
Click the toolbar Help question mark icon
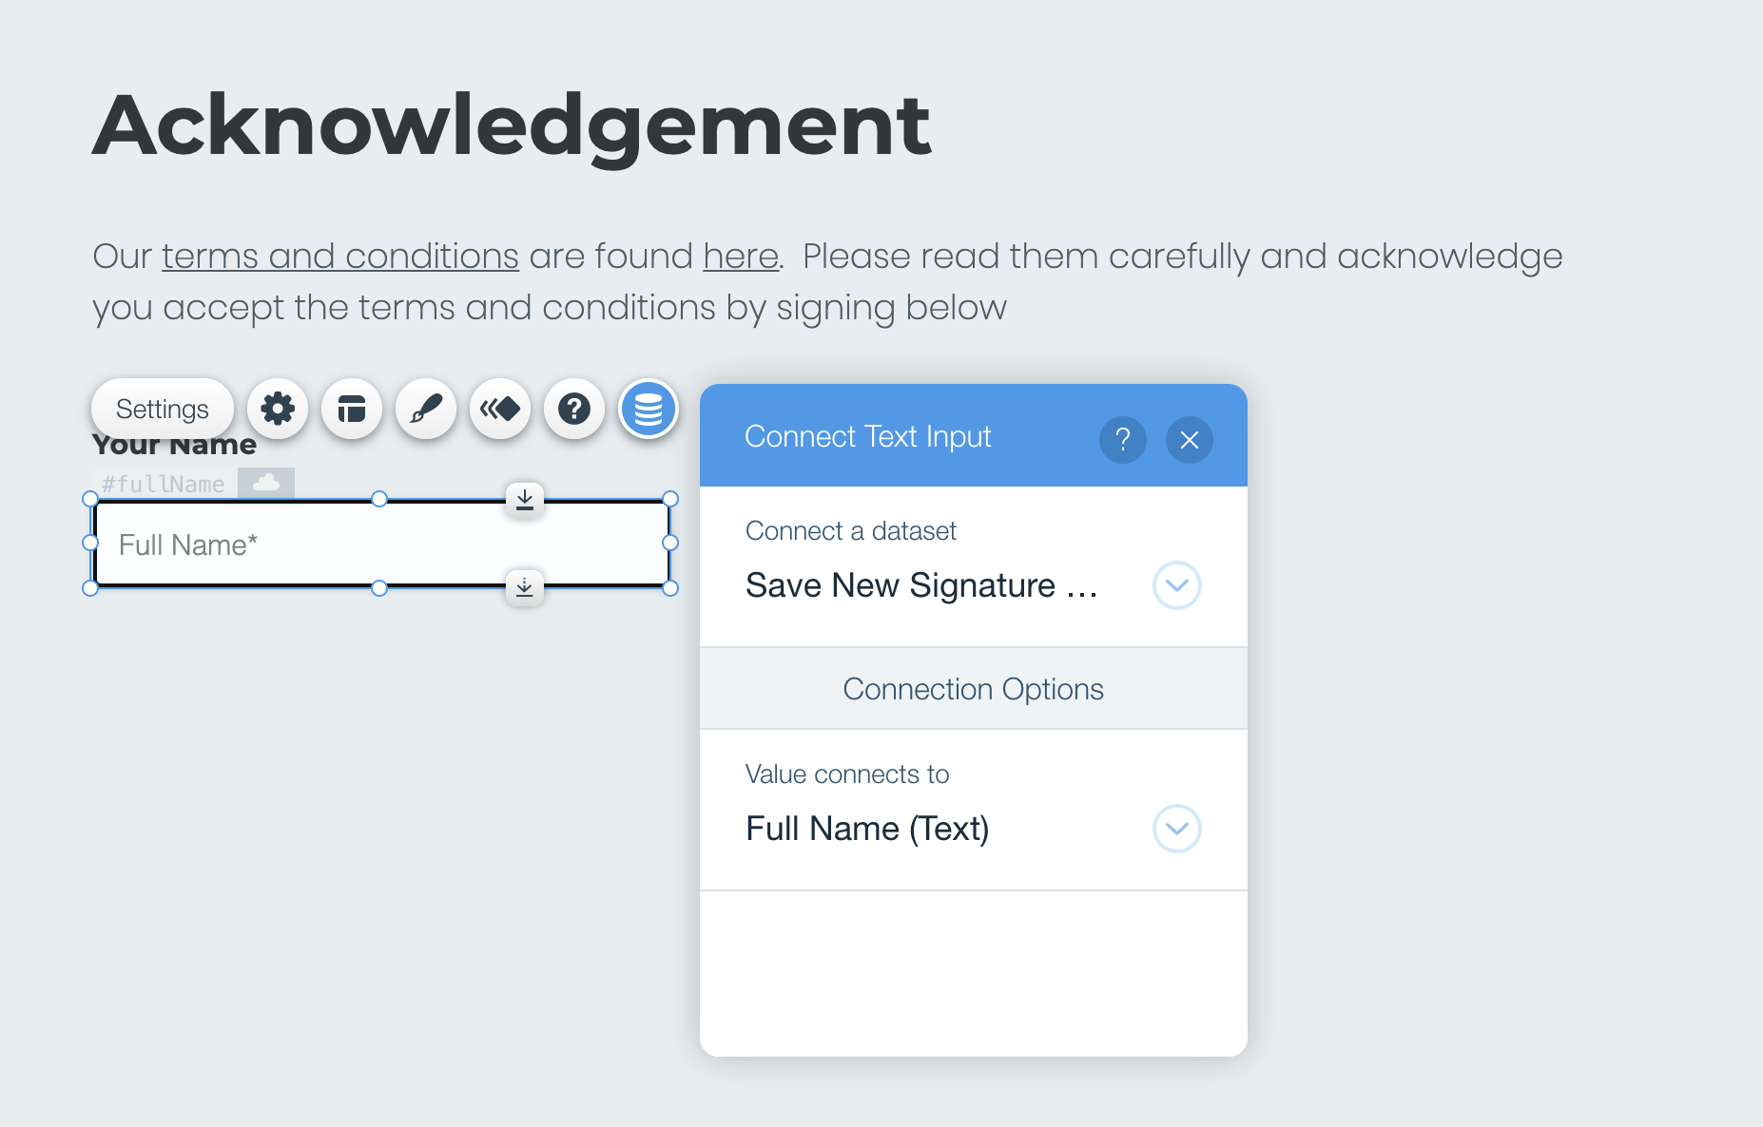tap(574, 410)
